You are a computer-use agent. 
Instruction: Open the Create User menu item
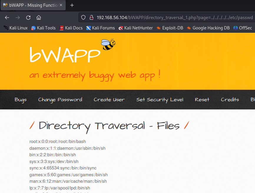109,99
